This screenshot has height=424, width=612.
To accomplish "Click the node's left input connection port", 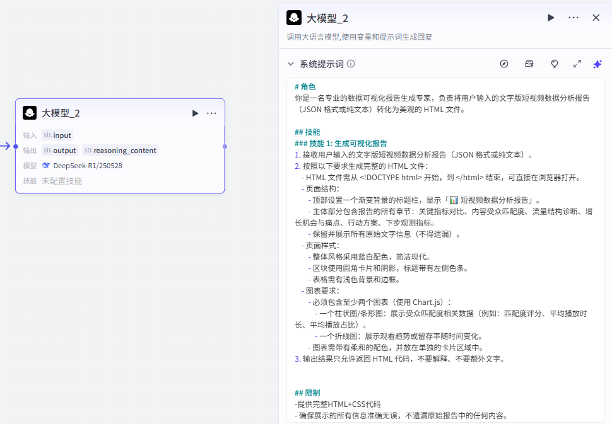I will 16,146.
